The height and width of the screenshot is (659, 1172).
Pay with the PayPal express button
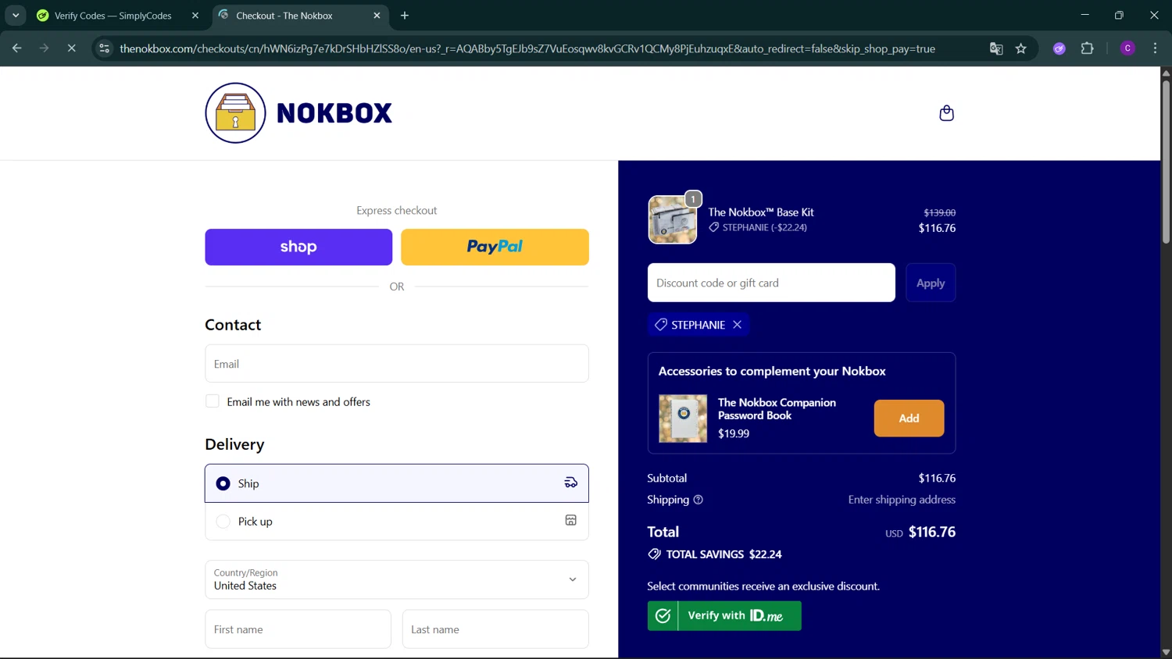point(495,247)
